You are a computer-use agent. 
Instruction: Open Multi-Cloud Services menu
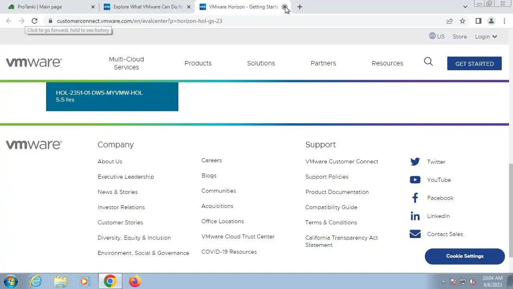[126, 63]
